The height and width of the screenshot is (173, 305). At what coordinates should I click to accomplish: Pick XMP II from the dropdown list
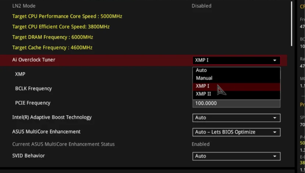click(236, 94)
